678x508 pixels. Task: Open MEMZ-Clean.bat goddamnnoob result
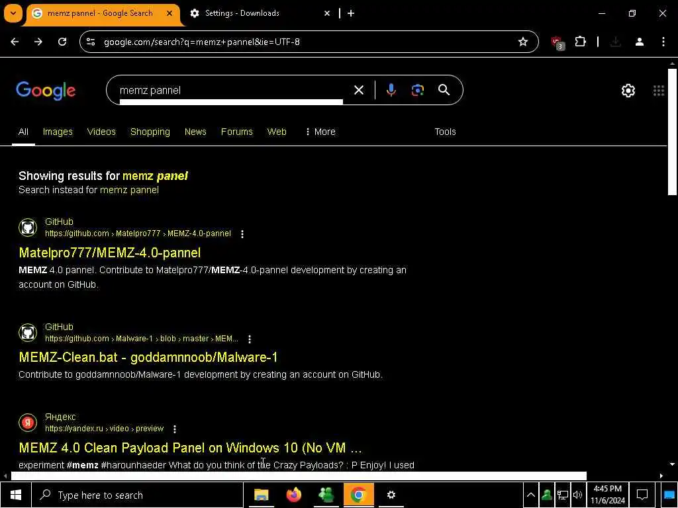point(148,357)
